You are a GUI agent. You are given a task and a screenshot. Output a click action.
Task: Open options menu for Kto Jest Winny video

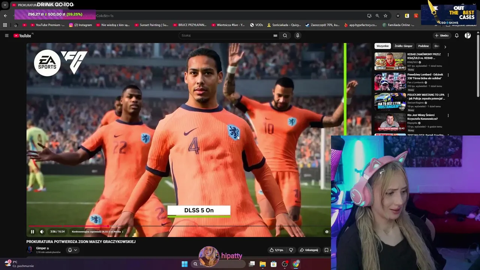pyautogui.click(x=448, y=115)
